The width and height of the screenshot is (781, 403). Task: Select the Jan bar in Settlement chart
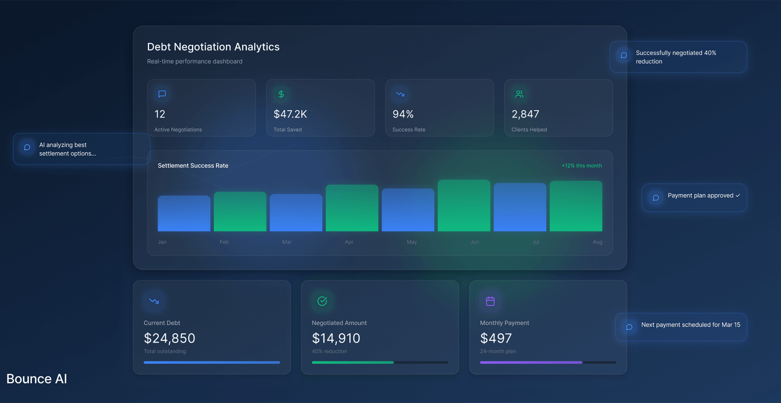point(184,214)
